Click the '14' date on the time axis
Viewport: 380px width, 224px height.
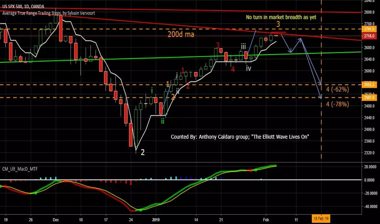(196, 220)
